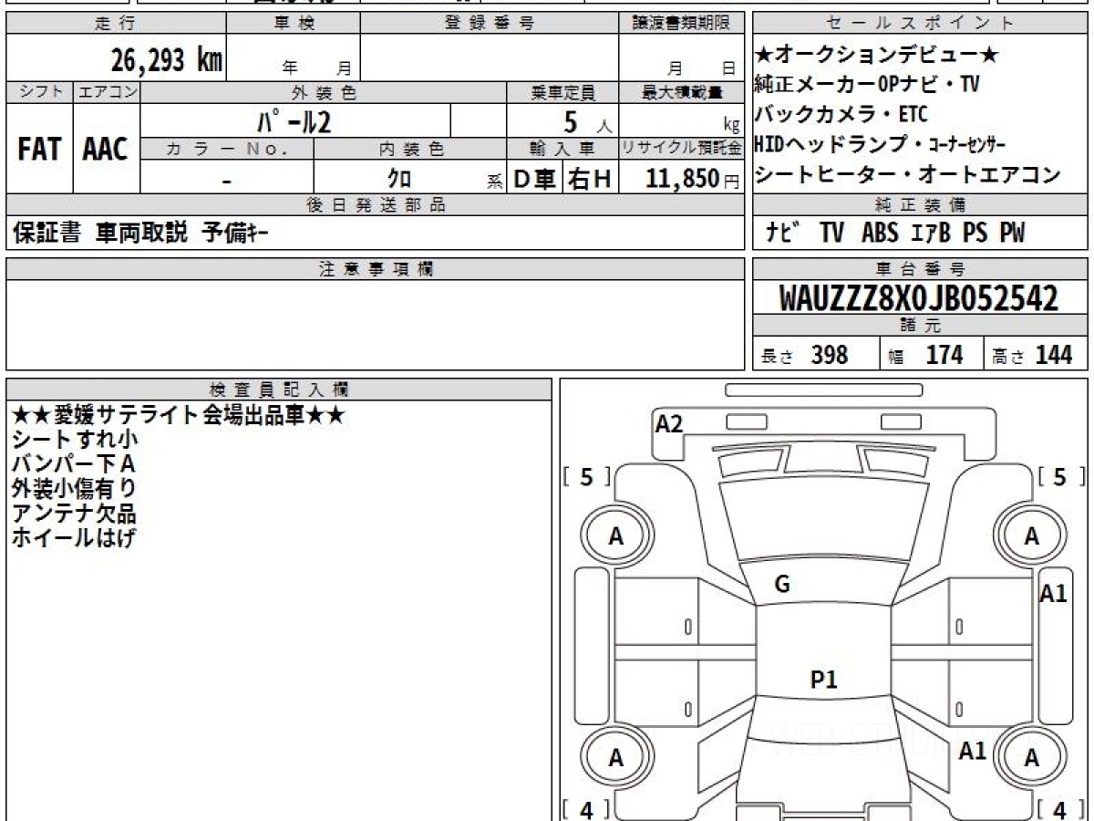Click the 車検 header cell

point(294,24)
